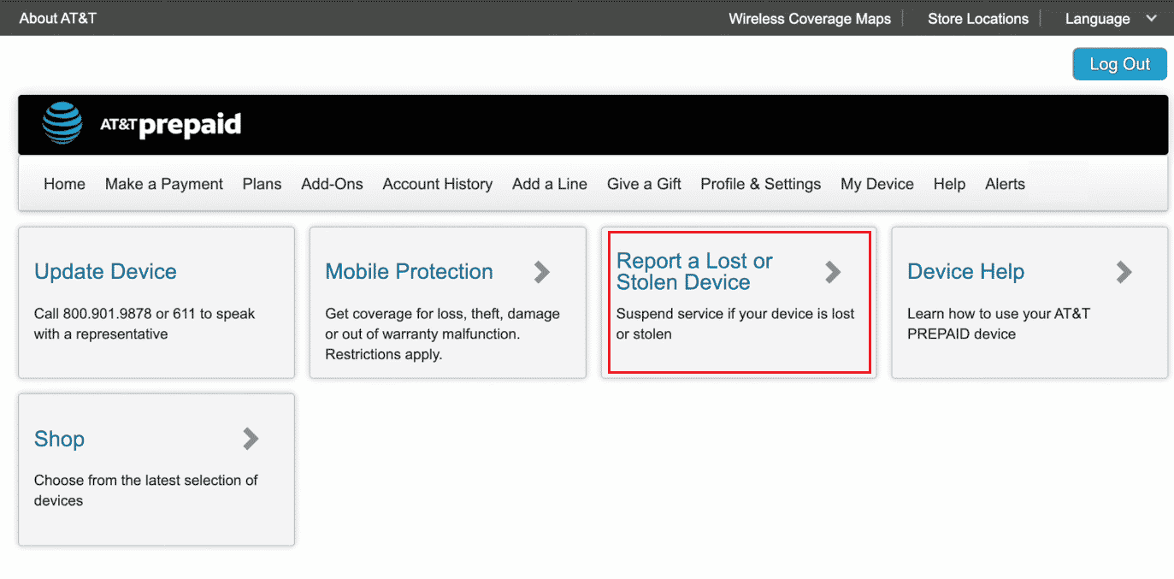Click 'Choose from the latest selection' text
The image size is (1174, 579).
(x=146, y=491)
